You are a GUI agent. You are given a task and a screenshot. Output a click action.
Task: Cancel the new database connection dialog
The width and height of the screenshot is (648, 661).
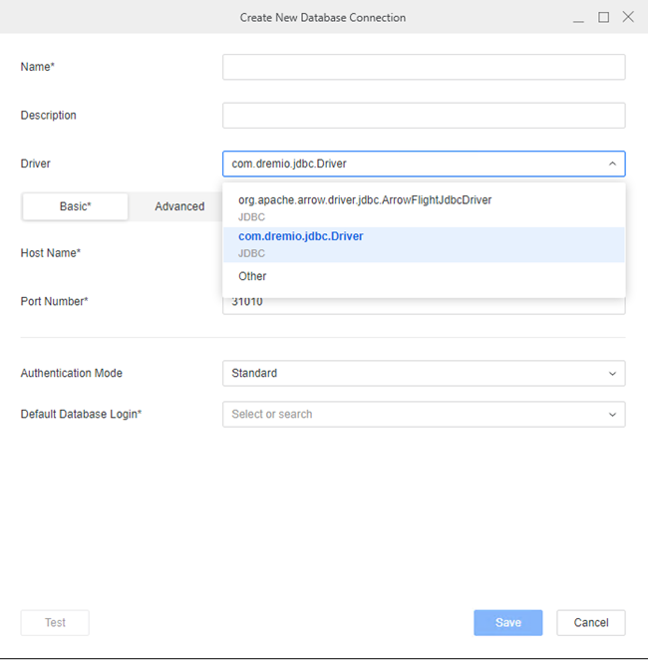pos(590,623)
